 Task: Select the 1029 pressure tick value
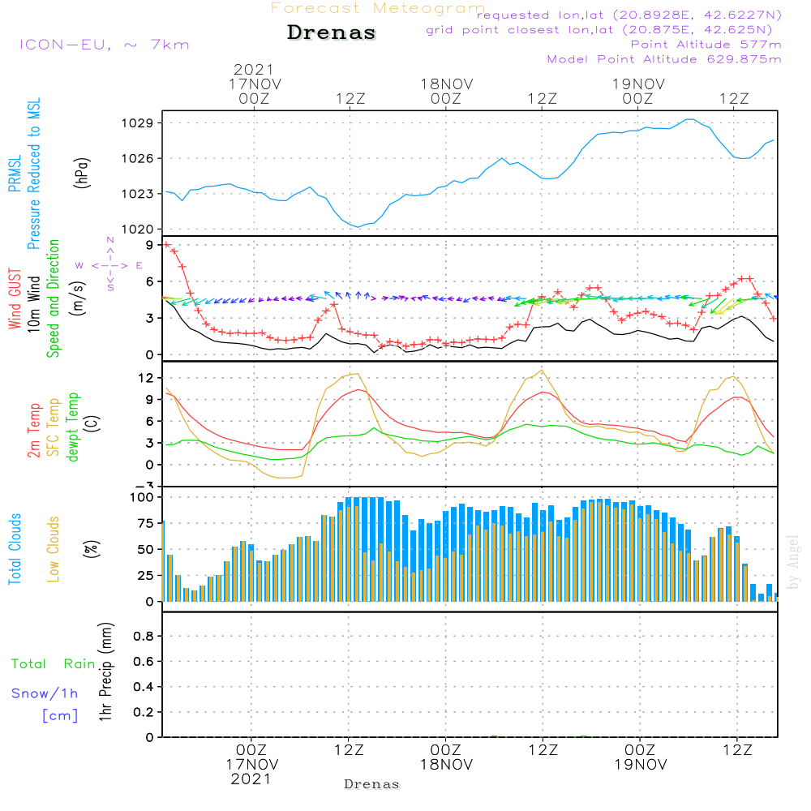pos(138,123)
